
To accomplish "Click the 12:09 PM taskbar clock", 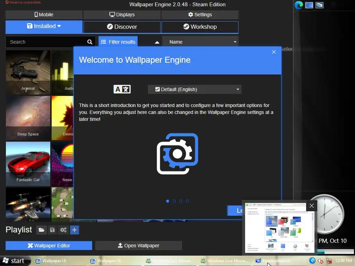I will click(344, 261).
